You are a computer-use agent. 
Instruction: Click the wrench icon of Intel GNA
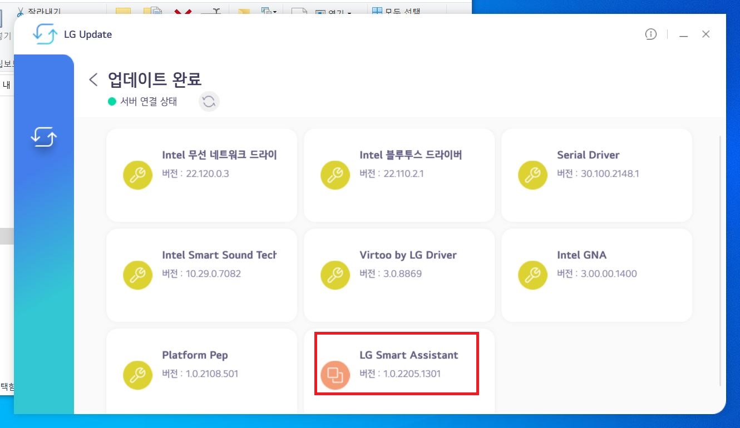[x=532, y=275]
